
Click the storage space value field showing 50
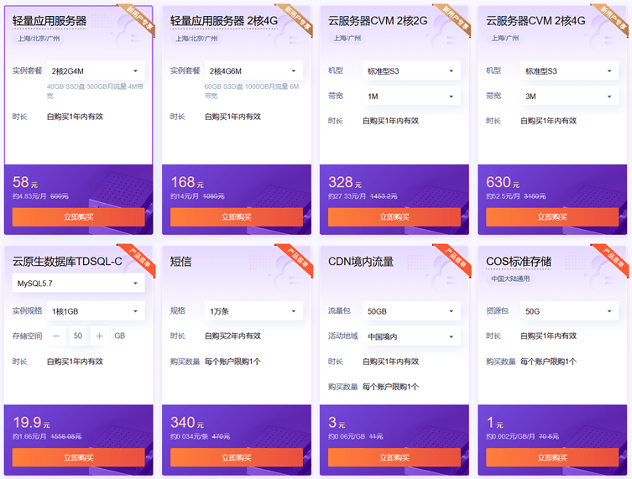tap(78, 336)
